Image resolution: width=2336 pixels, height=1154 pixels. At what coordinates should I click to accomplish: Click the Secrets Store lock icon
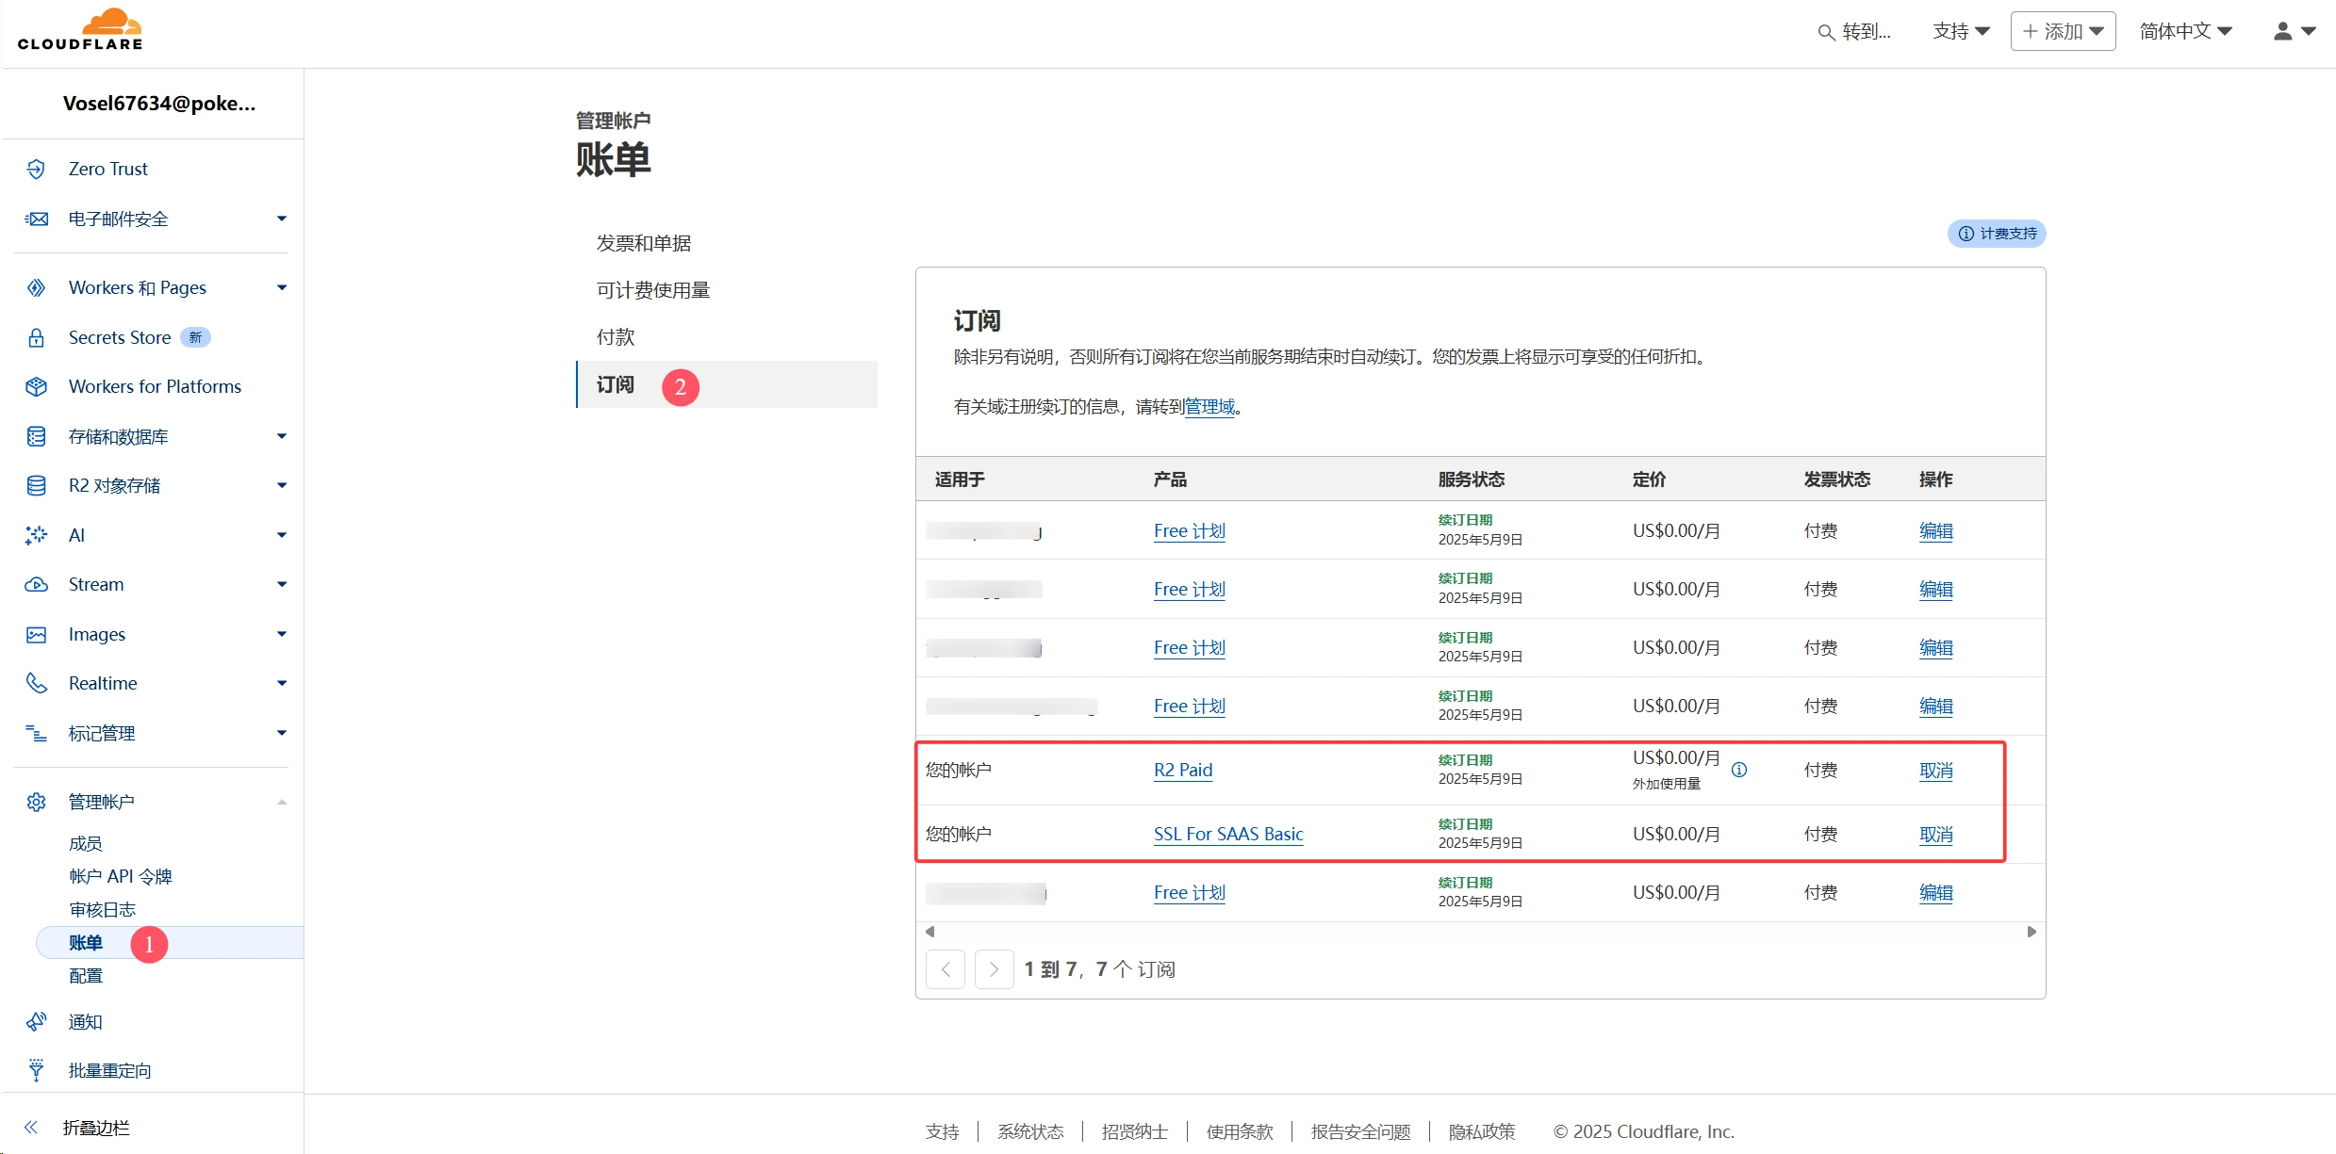(x=36, y=337)
